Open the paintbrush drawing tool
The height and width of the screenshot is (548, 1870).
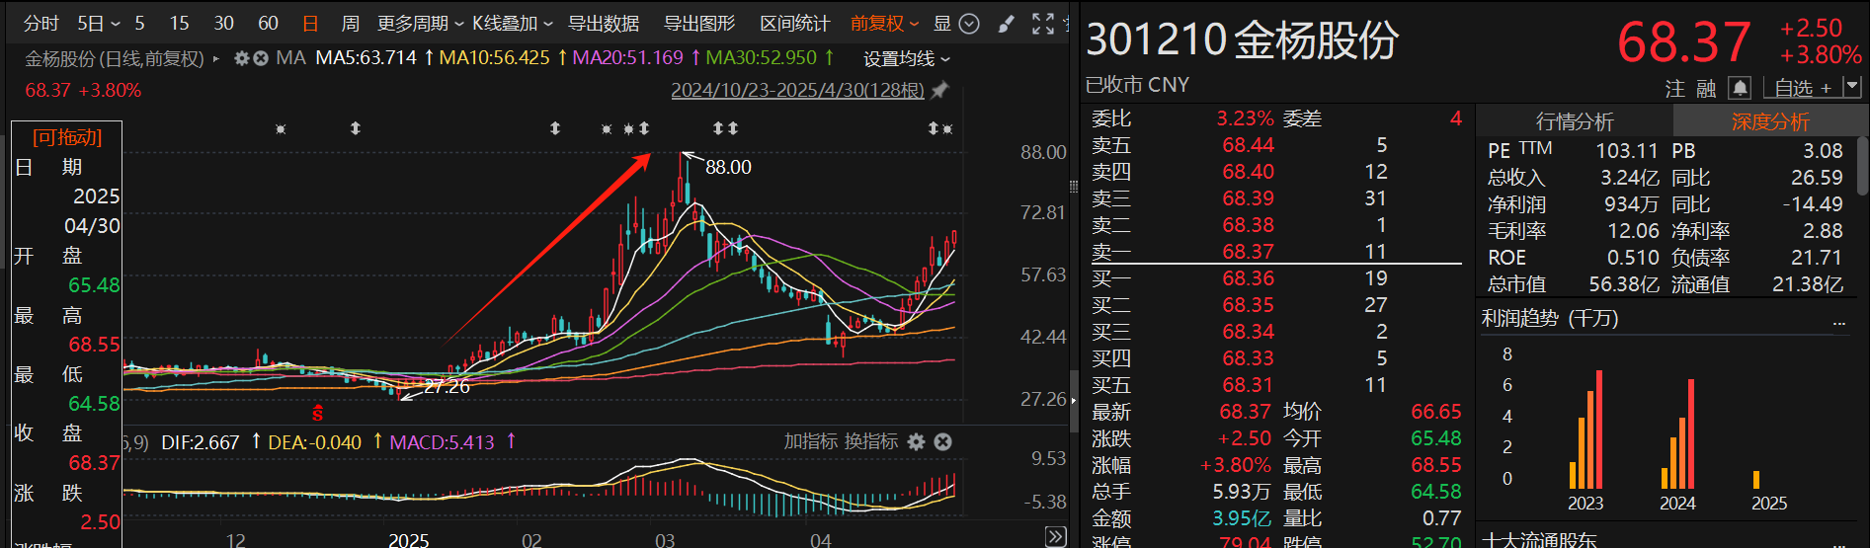pyautogui.click(x=1007, y=24)
